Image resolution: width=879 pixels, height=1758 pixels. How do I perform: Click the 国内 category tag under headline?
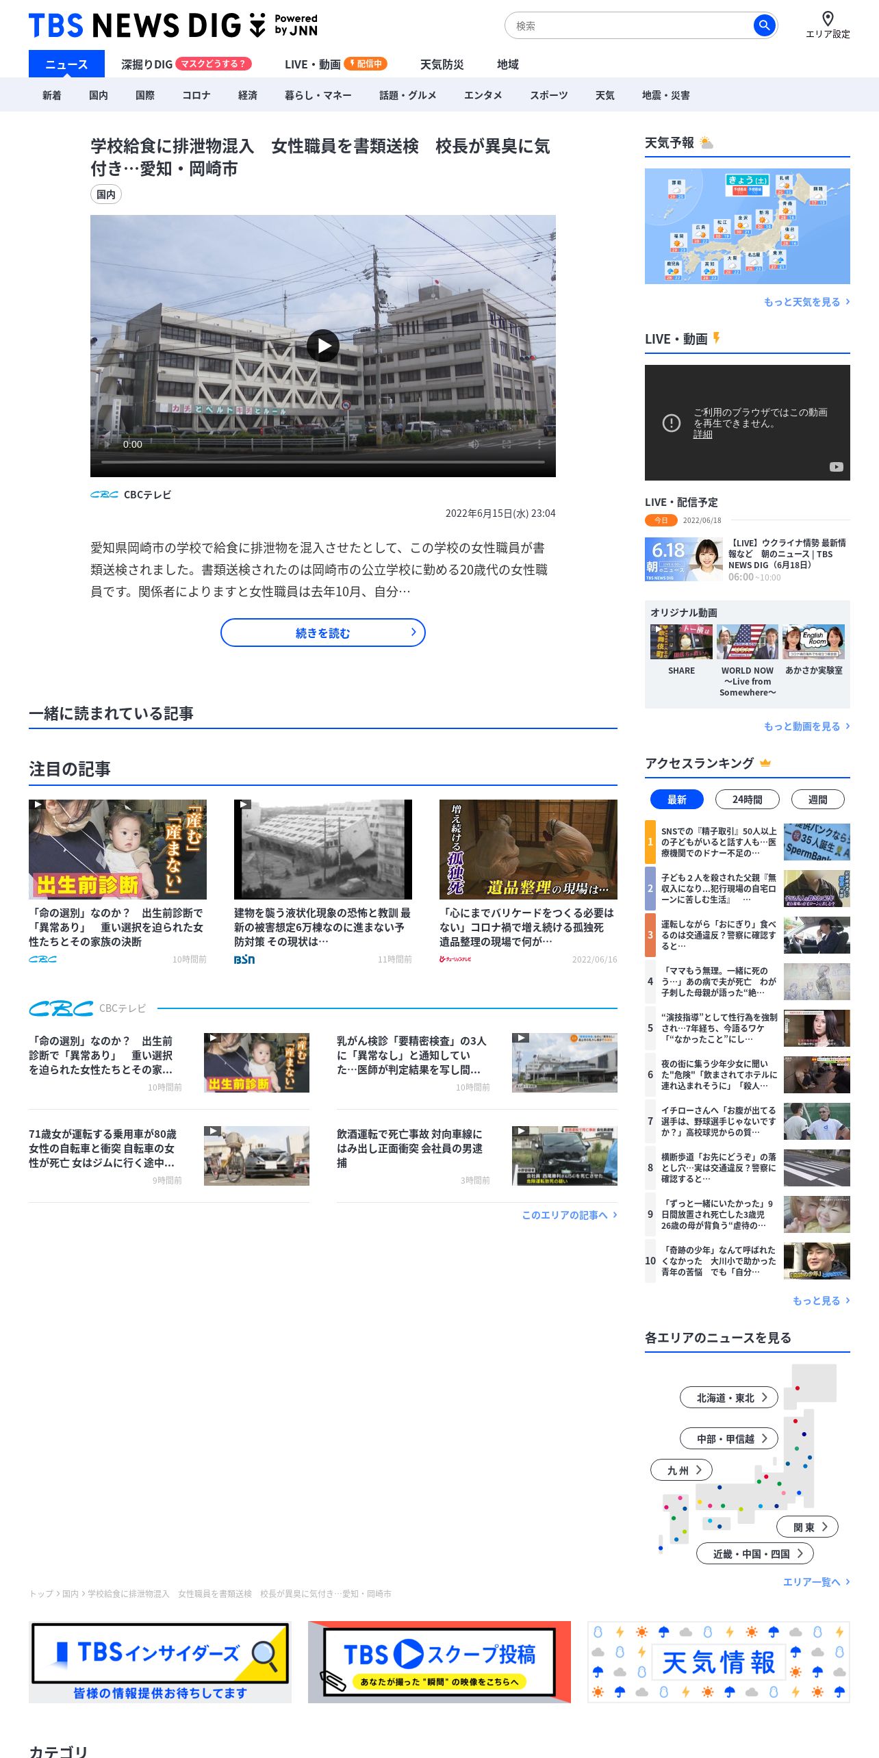[x=106, y=194]
